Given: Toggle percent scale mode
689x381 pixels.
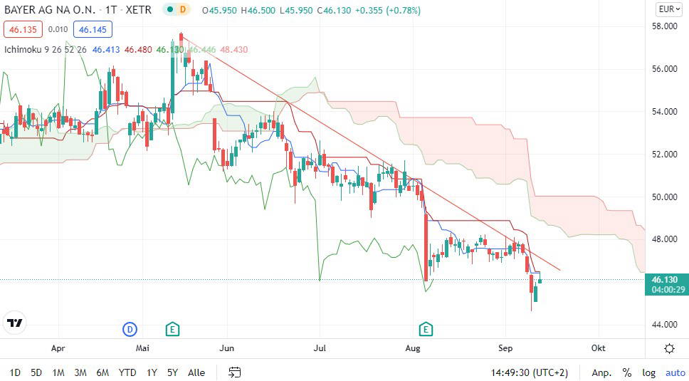Looking at the screenshot, I should pyautogui.click(x=626, y=372).
